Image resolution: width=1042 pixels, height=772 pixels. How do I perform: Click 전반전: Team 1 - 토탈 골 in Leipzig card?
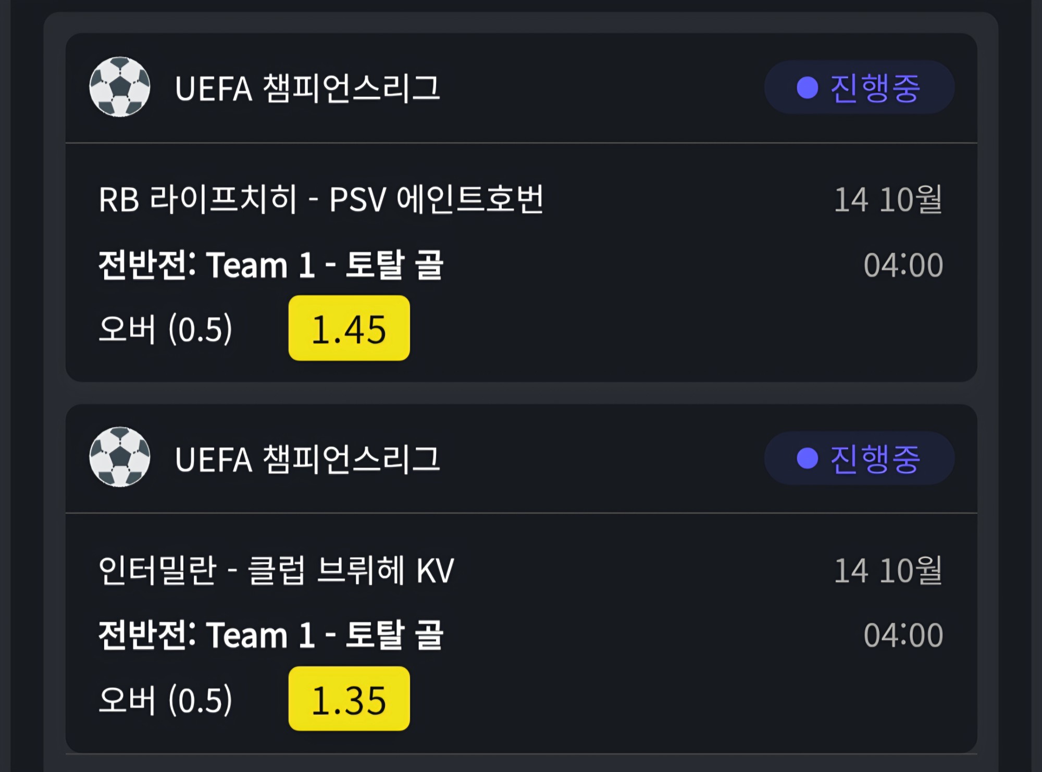point(271,265)
